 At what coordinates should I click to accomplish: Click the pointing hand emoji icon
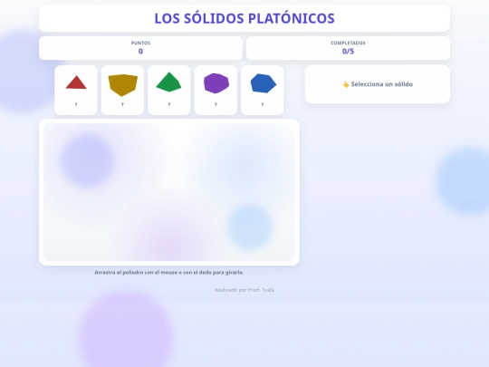pos(346,84)
